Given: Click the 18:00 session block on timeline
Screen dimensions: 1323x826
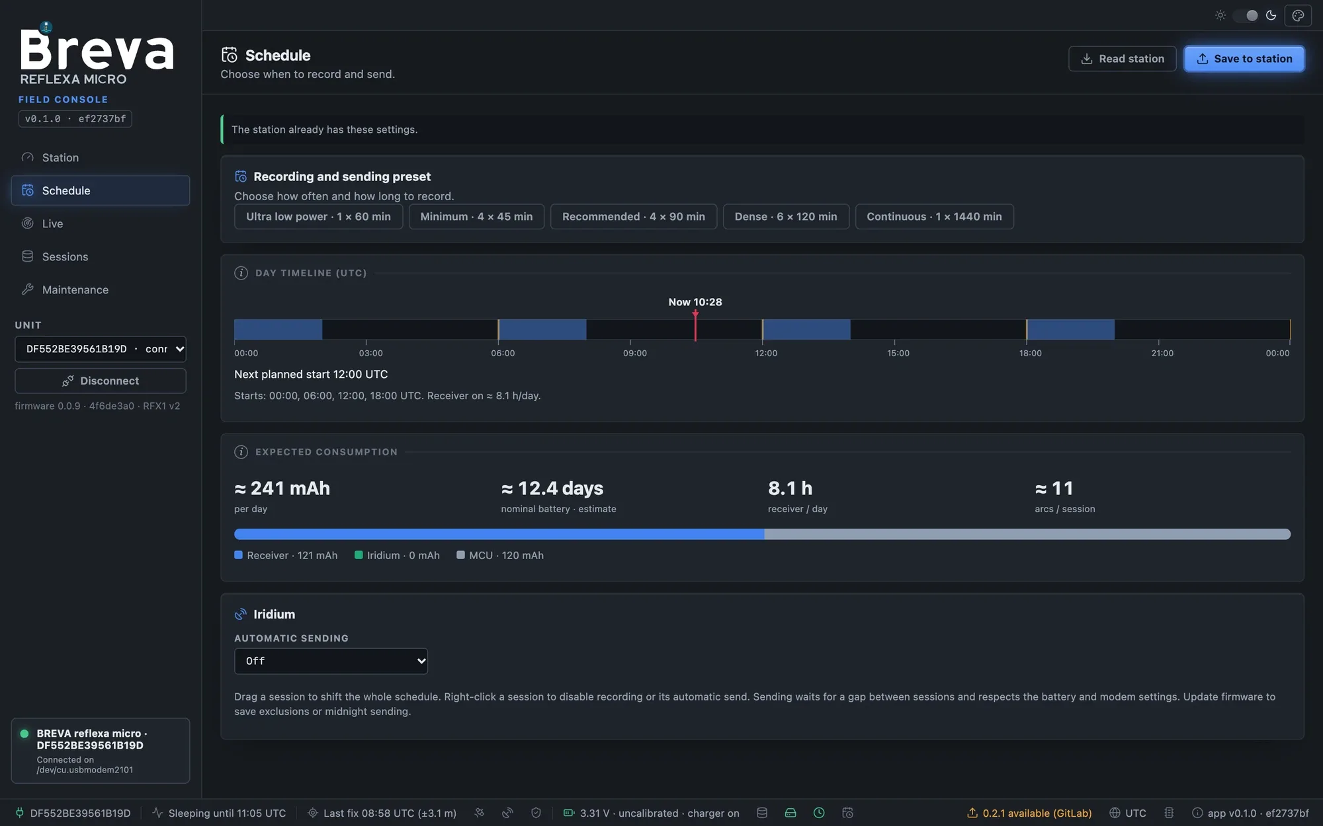Looking at the screenshot, I should 1070,329.
